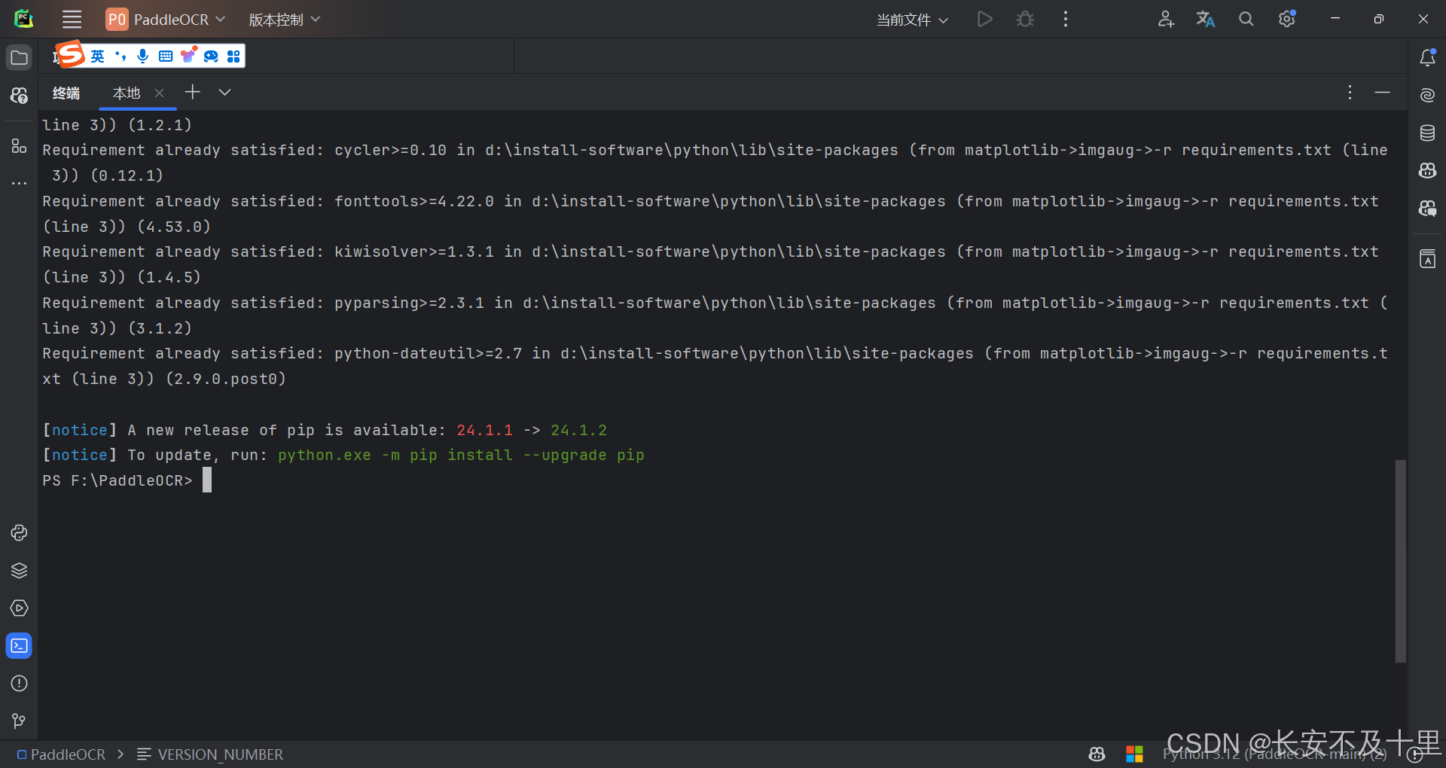This screenshot has height=768, width=1446.
Task: Open the PaddleOCR project dropdown
Action: coord(166,20)
